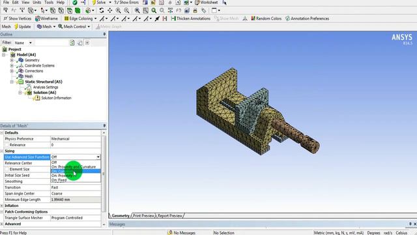The width and height of the screenshot is (417, 235).
Task: Click the Update mesh button
Action: pos(22,27)
